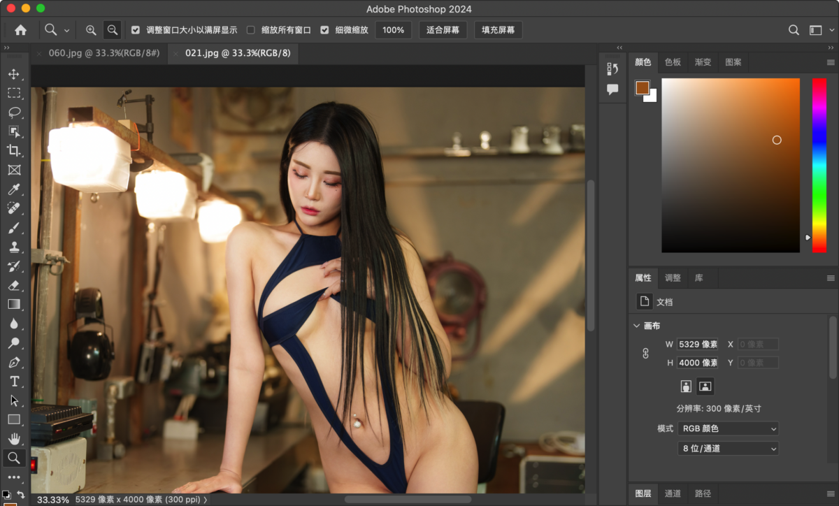Select the Dodge tool
Screen dimensions: 839x506
tap(14, 343)
